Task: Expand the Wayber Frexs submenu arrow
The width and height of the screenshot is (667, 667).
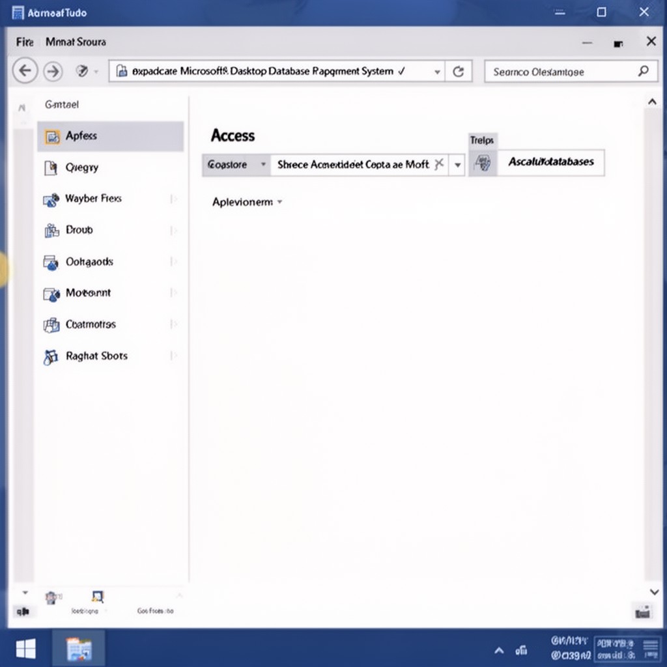Action: coord(173,199)
